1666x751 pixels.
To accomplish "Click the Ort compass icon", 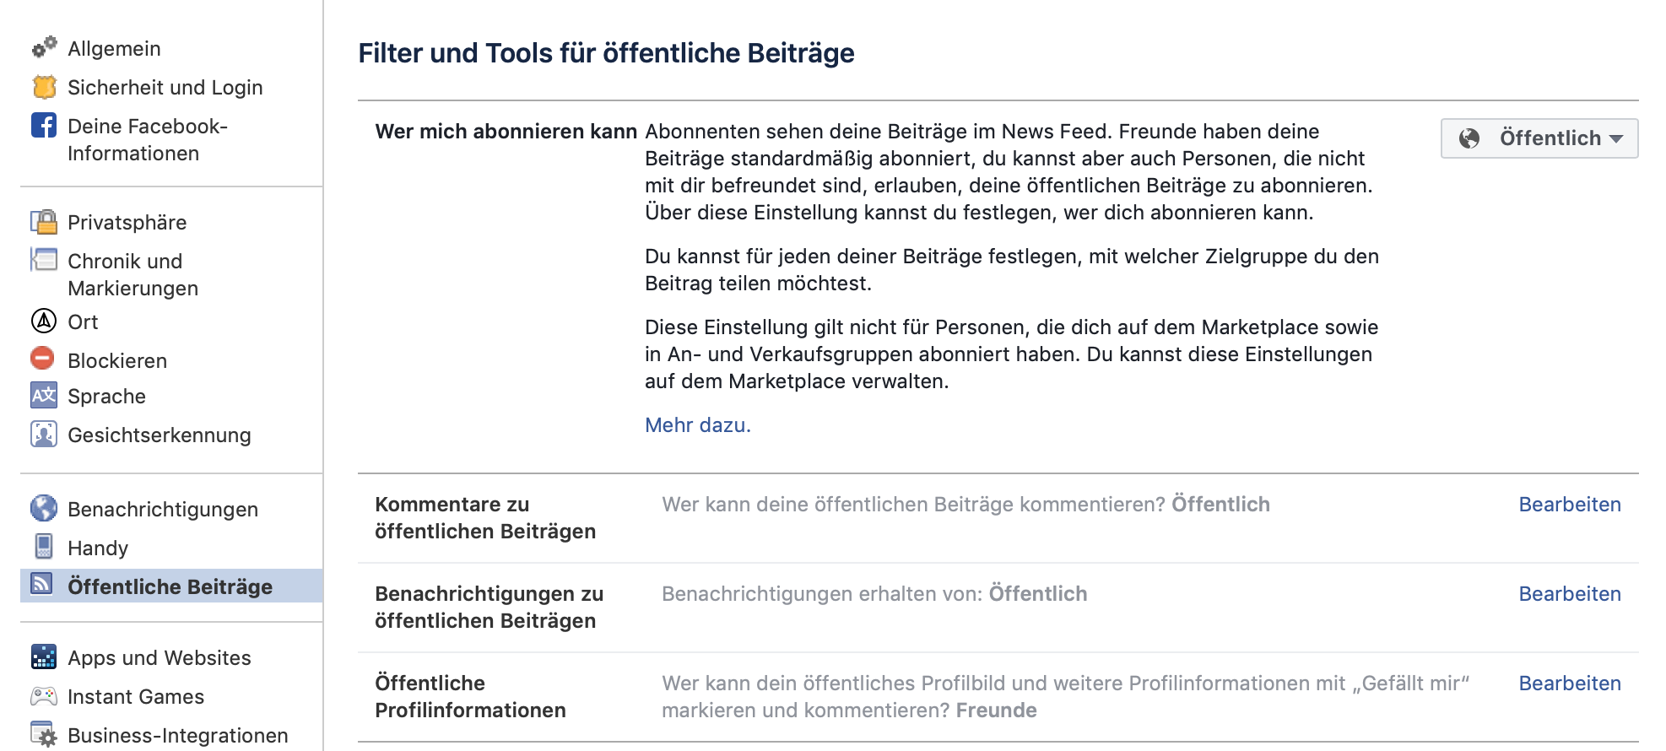I will point(44,321).
